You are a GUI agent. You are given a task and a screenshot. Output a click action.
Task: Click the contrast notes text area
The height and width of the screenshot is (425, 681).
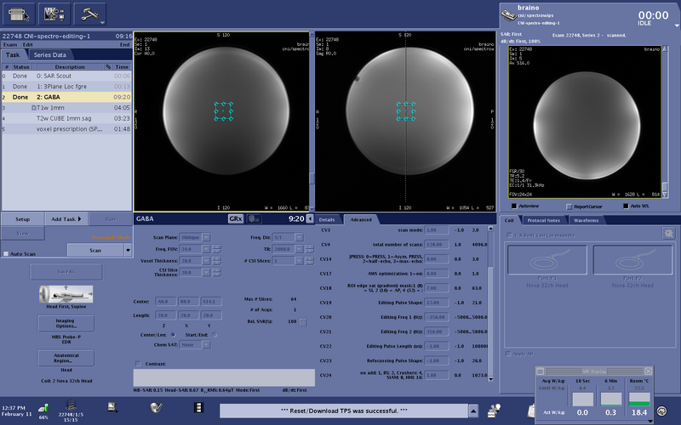[224, 377]
